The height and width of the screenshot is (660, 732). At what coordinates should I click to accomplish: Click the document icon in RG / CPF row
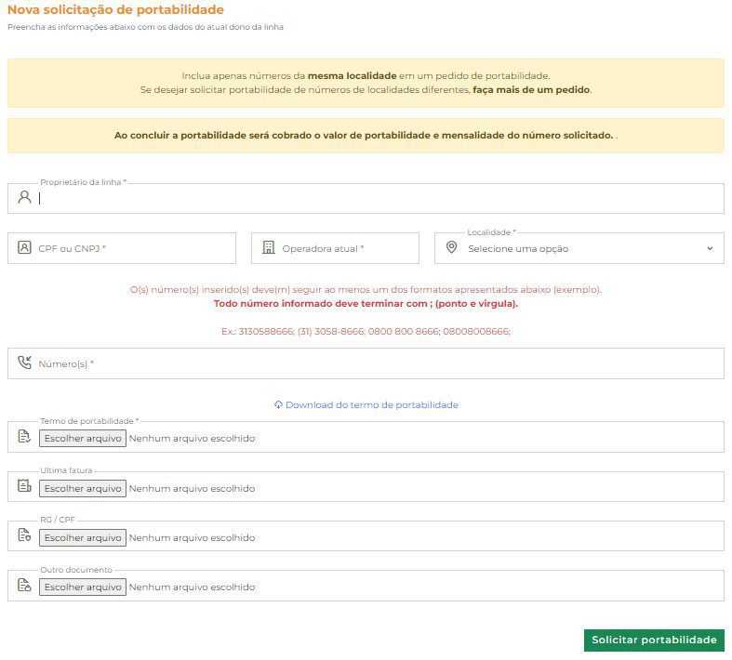[24, 536]
